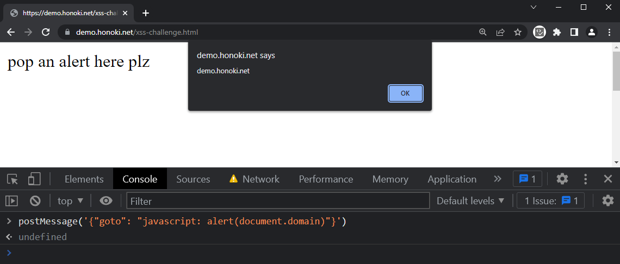620x264 pixels.
Task: Open the top context dropdown
Action: point(71,201)
